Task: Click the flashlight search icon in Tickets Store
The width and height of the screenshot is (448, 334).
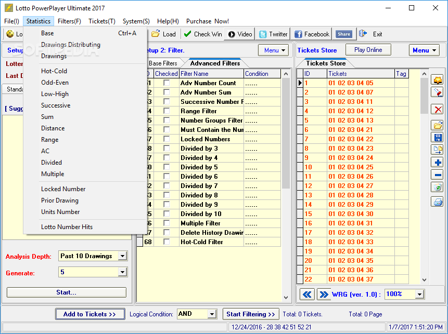Action: coord(438,92)
